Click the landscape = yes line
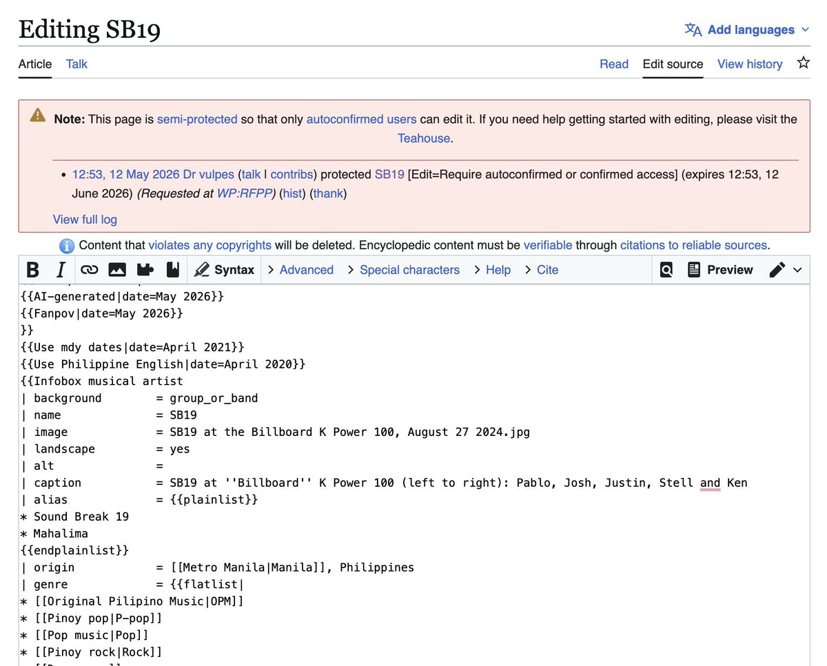The height and width of the screenshot is (666, 827). 105,449
